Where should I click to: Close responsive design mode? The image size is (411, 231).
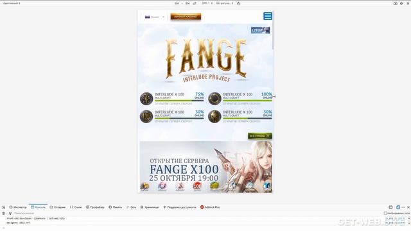point(408,3)
